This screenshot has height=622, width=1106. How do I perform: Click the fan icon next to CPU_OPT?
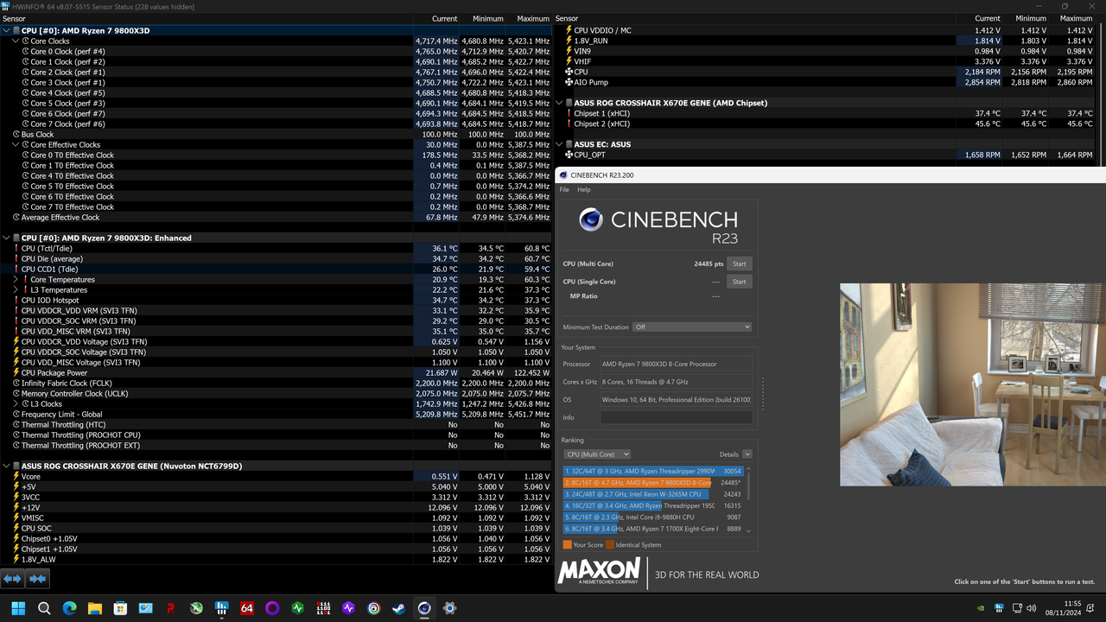[x=569, y=155]
